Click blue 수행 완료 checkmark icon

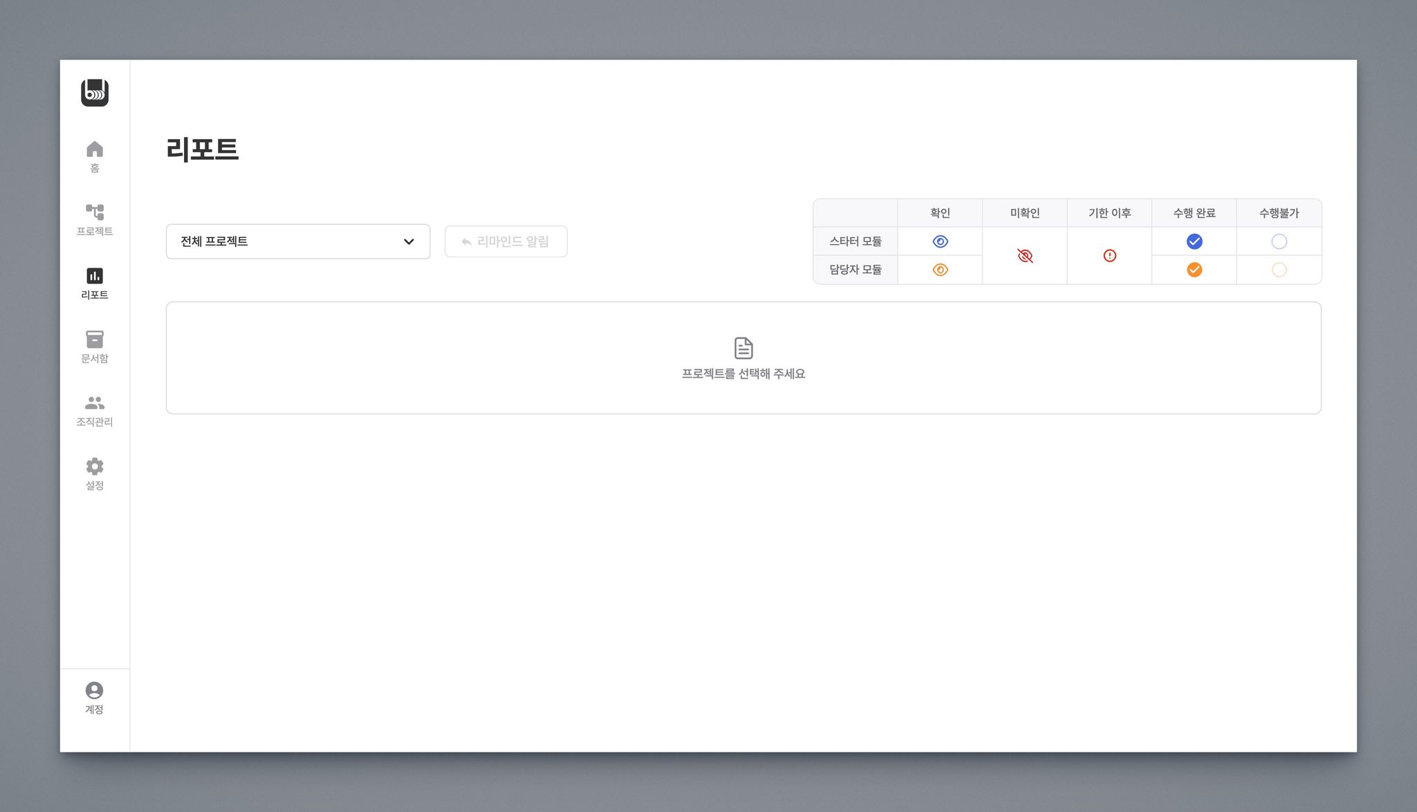(x=1194, y=241)
